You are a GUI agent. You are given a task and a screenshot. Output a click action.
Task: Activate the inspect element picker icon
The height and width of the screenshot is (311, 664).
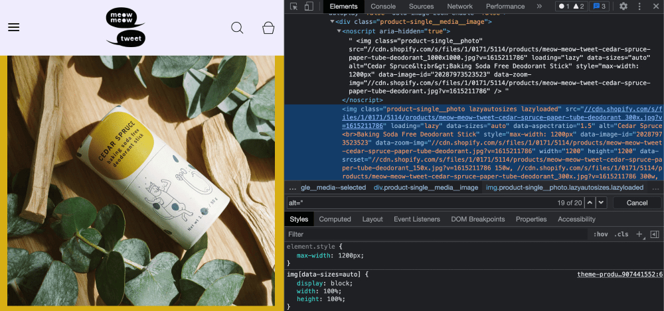pyautogui.click(x=294, y=7)
